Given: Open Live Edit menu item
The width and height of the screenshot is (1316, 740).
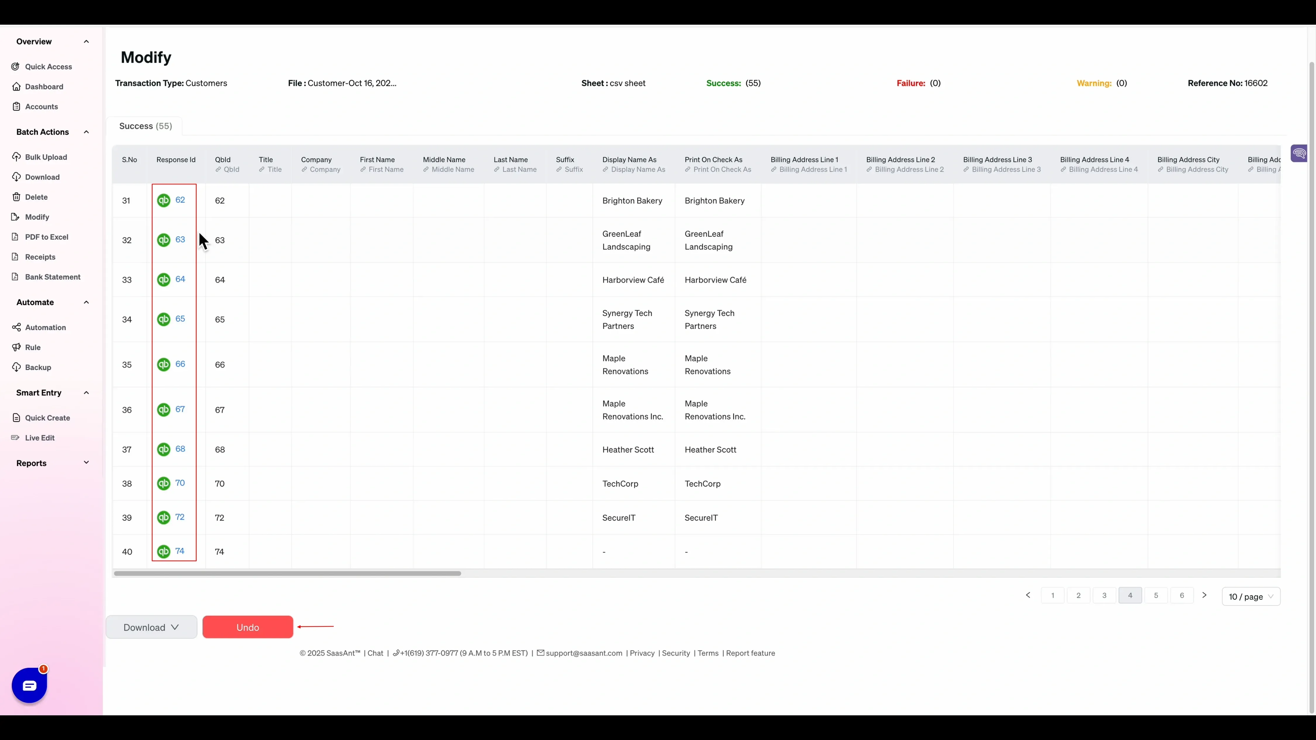Looking at the screenshot, I should point(40,438).
